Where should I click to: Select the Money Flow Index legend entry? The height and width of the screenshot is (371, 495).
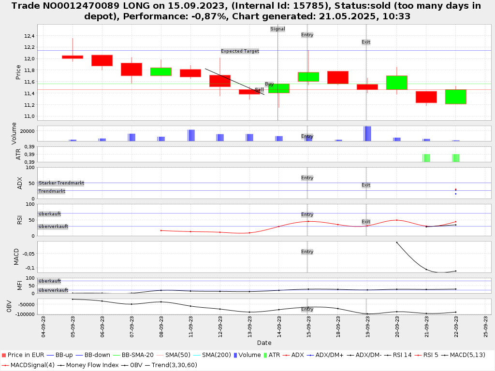tap(88, 365)
